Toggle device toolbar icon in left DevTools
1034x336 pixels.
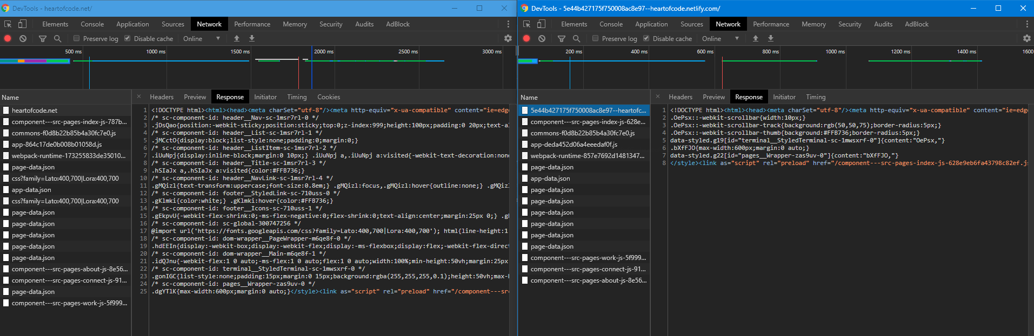point(22,24)
